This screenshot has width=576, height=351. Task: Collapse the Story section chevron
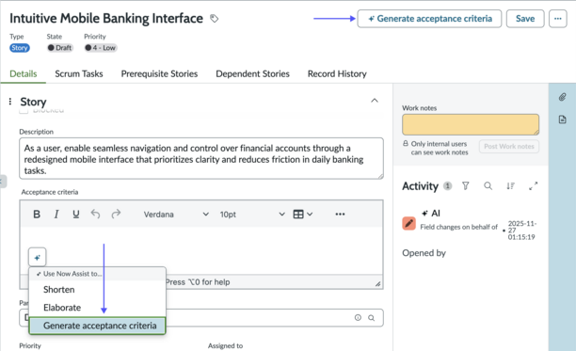[x=375, y=101]
